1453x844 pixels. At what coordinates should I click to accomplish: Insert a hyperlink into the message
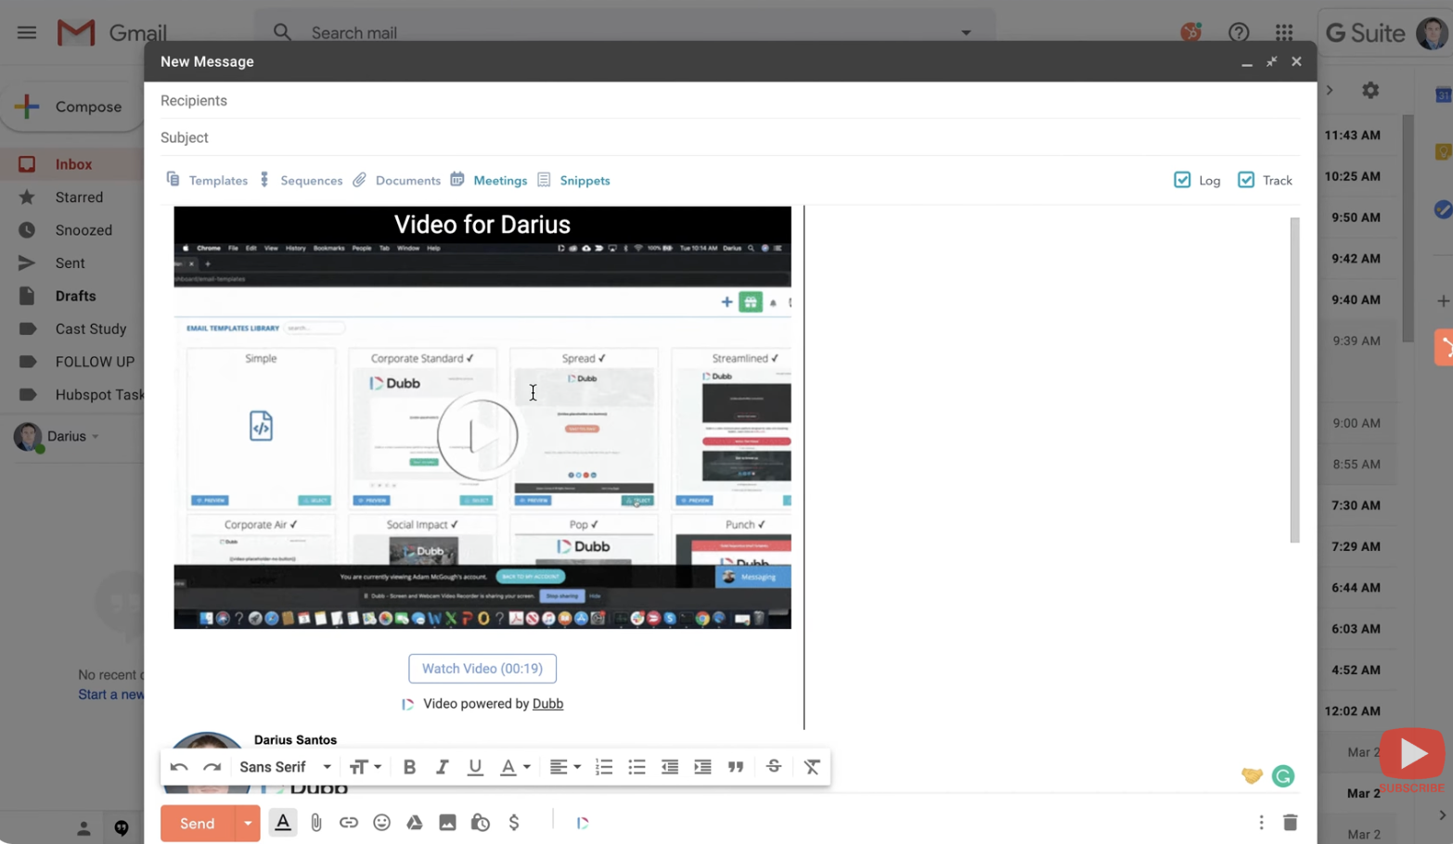point(349,823)
